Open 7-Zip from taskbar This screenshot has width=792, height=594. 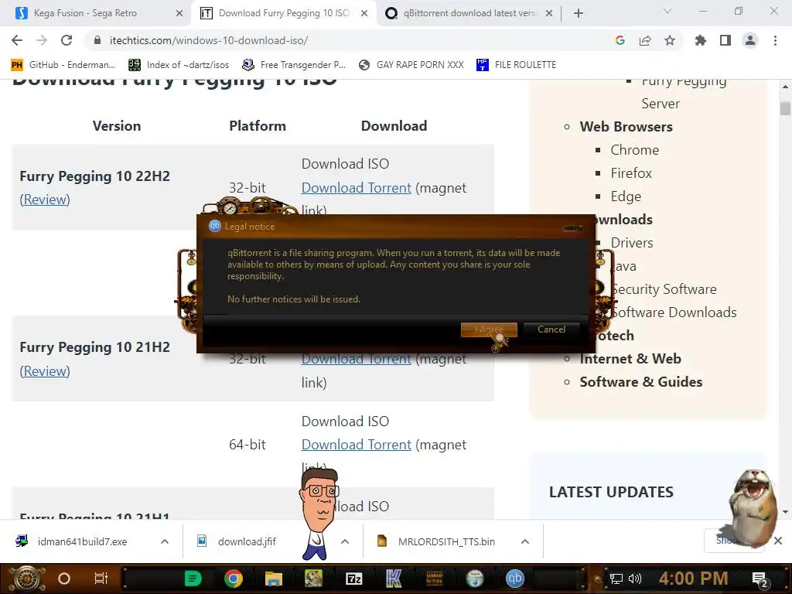[353, 579]
